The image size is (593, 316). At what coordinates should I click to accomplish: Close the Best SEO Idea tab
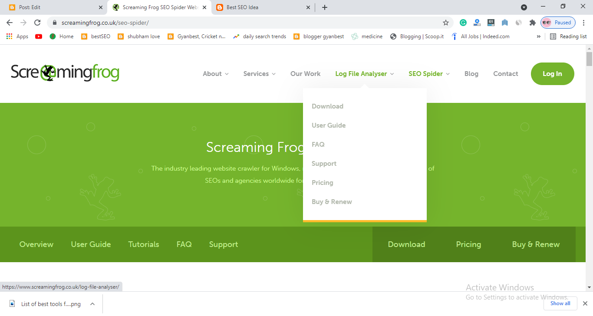(x=308, y=7)
